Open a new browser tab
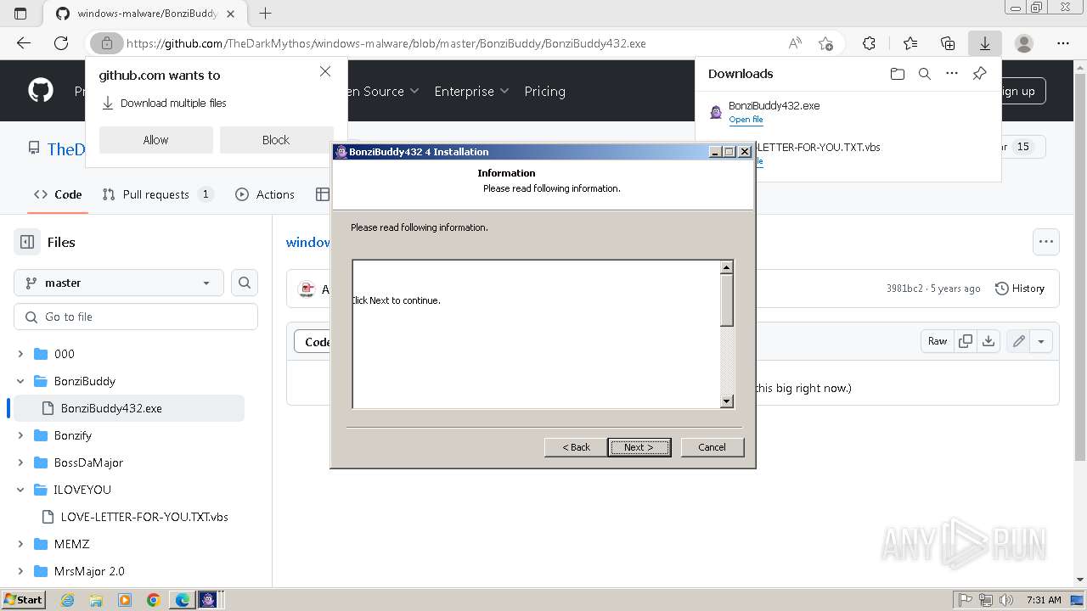1087x611 pixels. 266,14
